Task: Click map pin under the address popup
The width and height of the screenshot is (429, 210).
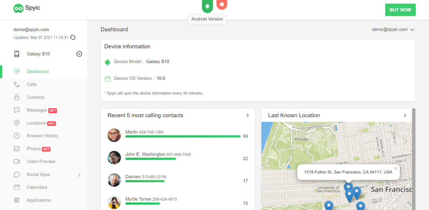Action: point(348,187)
